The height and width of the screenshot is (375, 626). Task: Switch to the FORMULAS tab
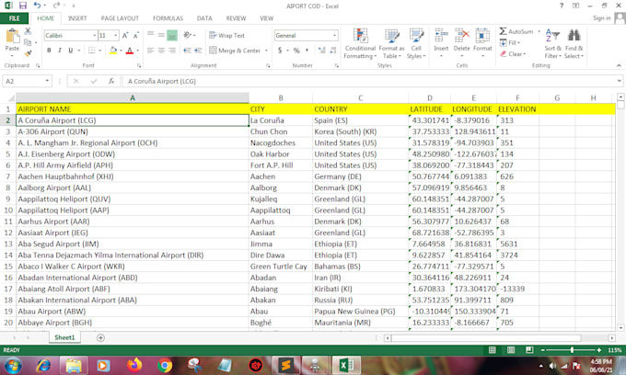click(168, 18)
